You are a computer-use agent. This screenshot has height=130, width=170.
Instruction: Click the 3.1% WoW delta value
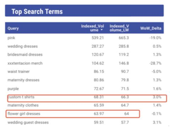[x=157, y=122]
